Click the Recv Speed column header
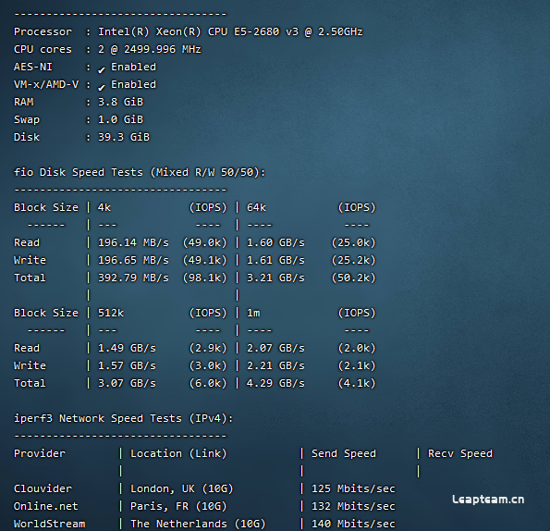This screenshot has height=531, width=550. (x=460, y=453)
